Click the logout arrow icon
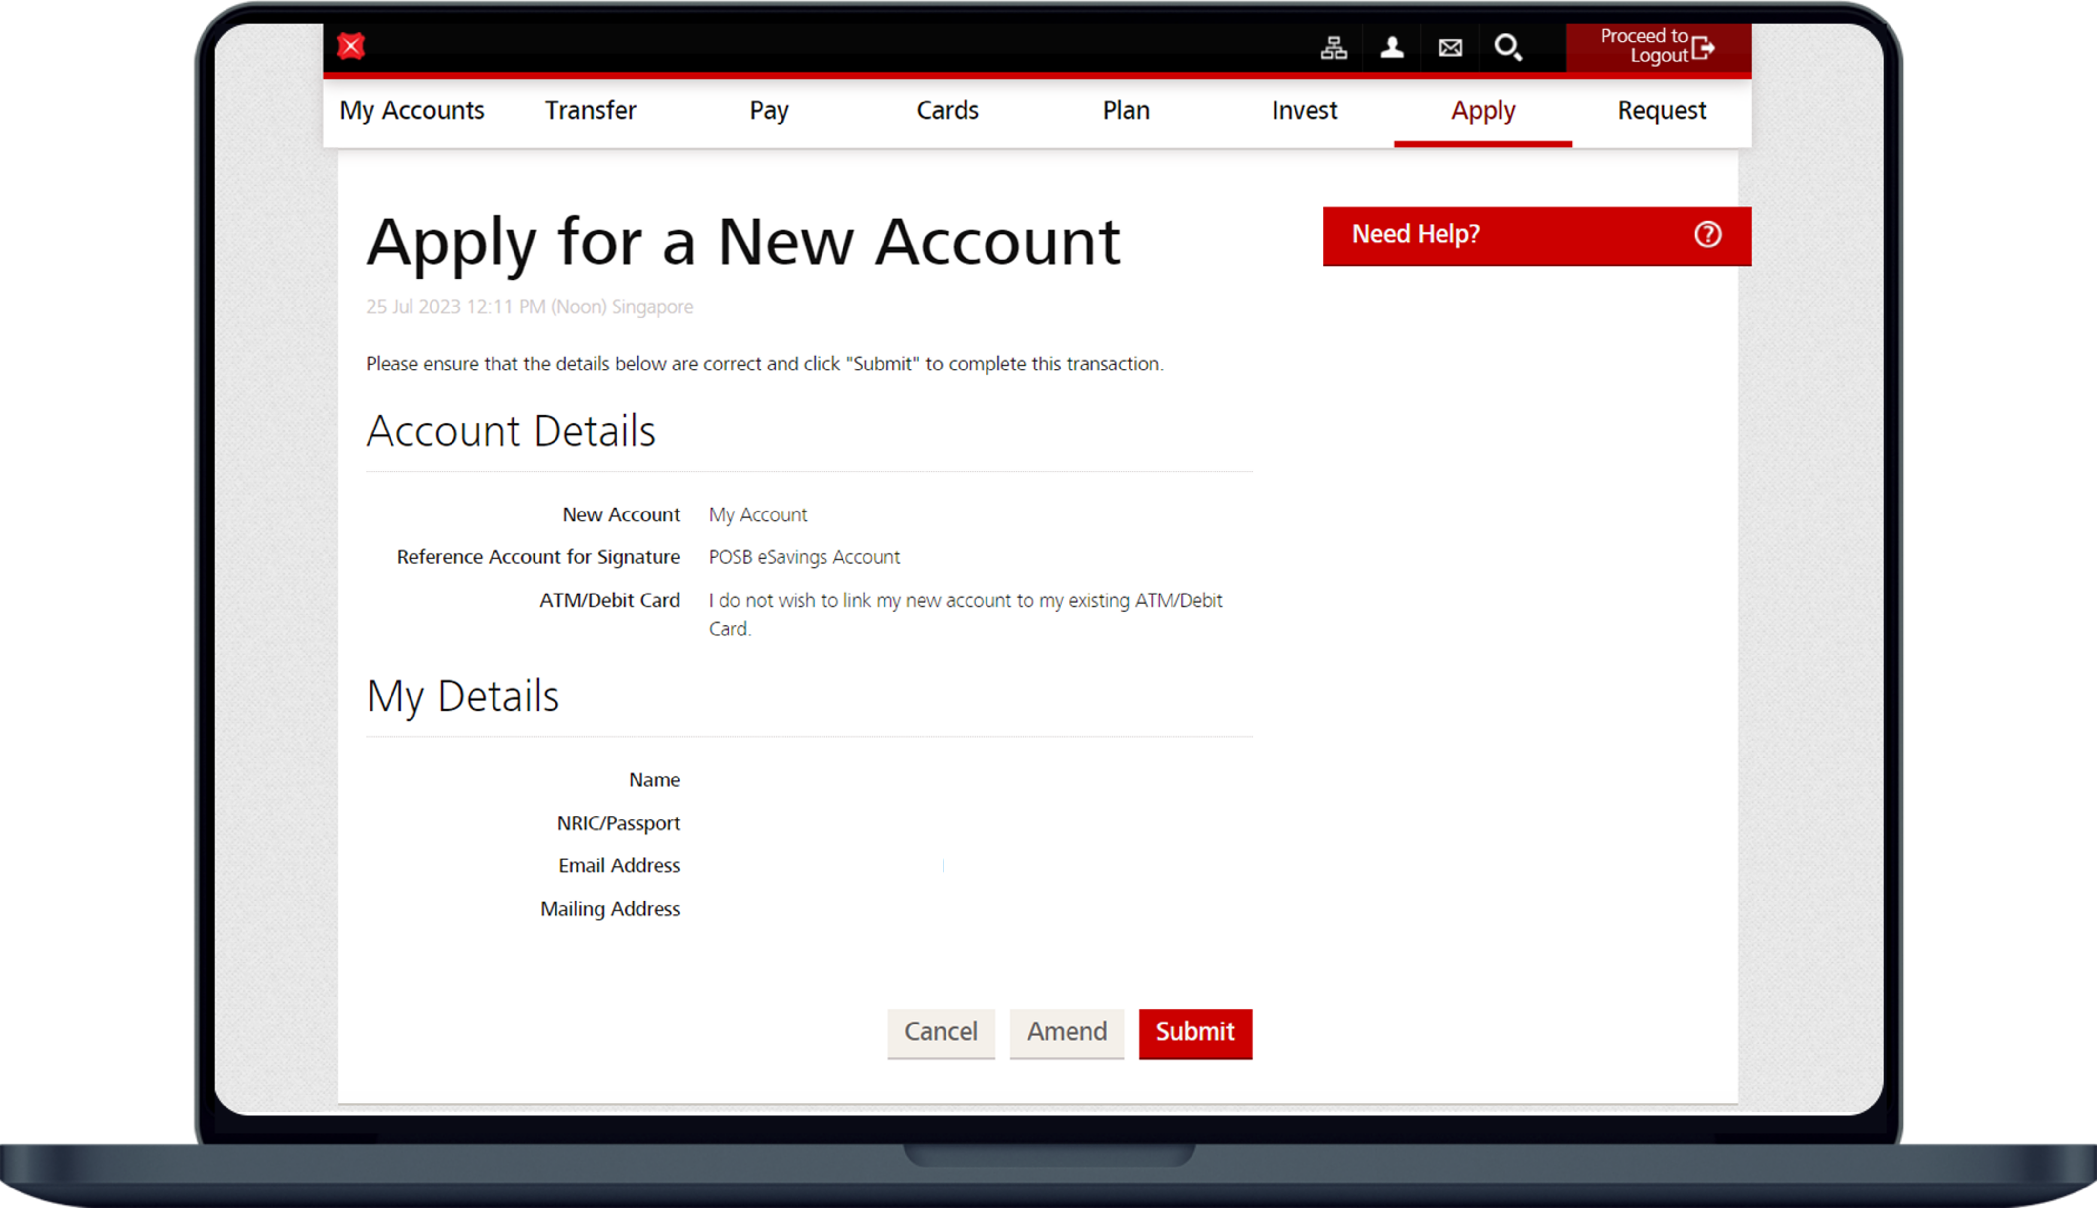Viewport: 2097px width, 1208px height. [x=1703, y=47]
